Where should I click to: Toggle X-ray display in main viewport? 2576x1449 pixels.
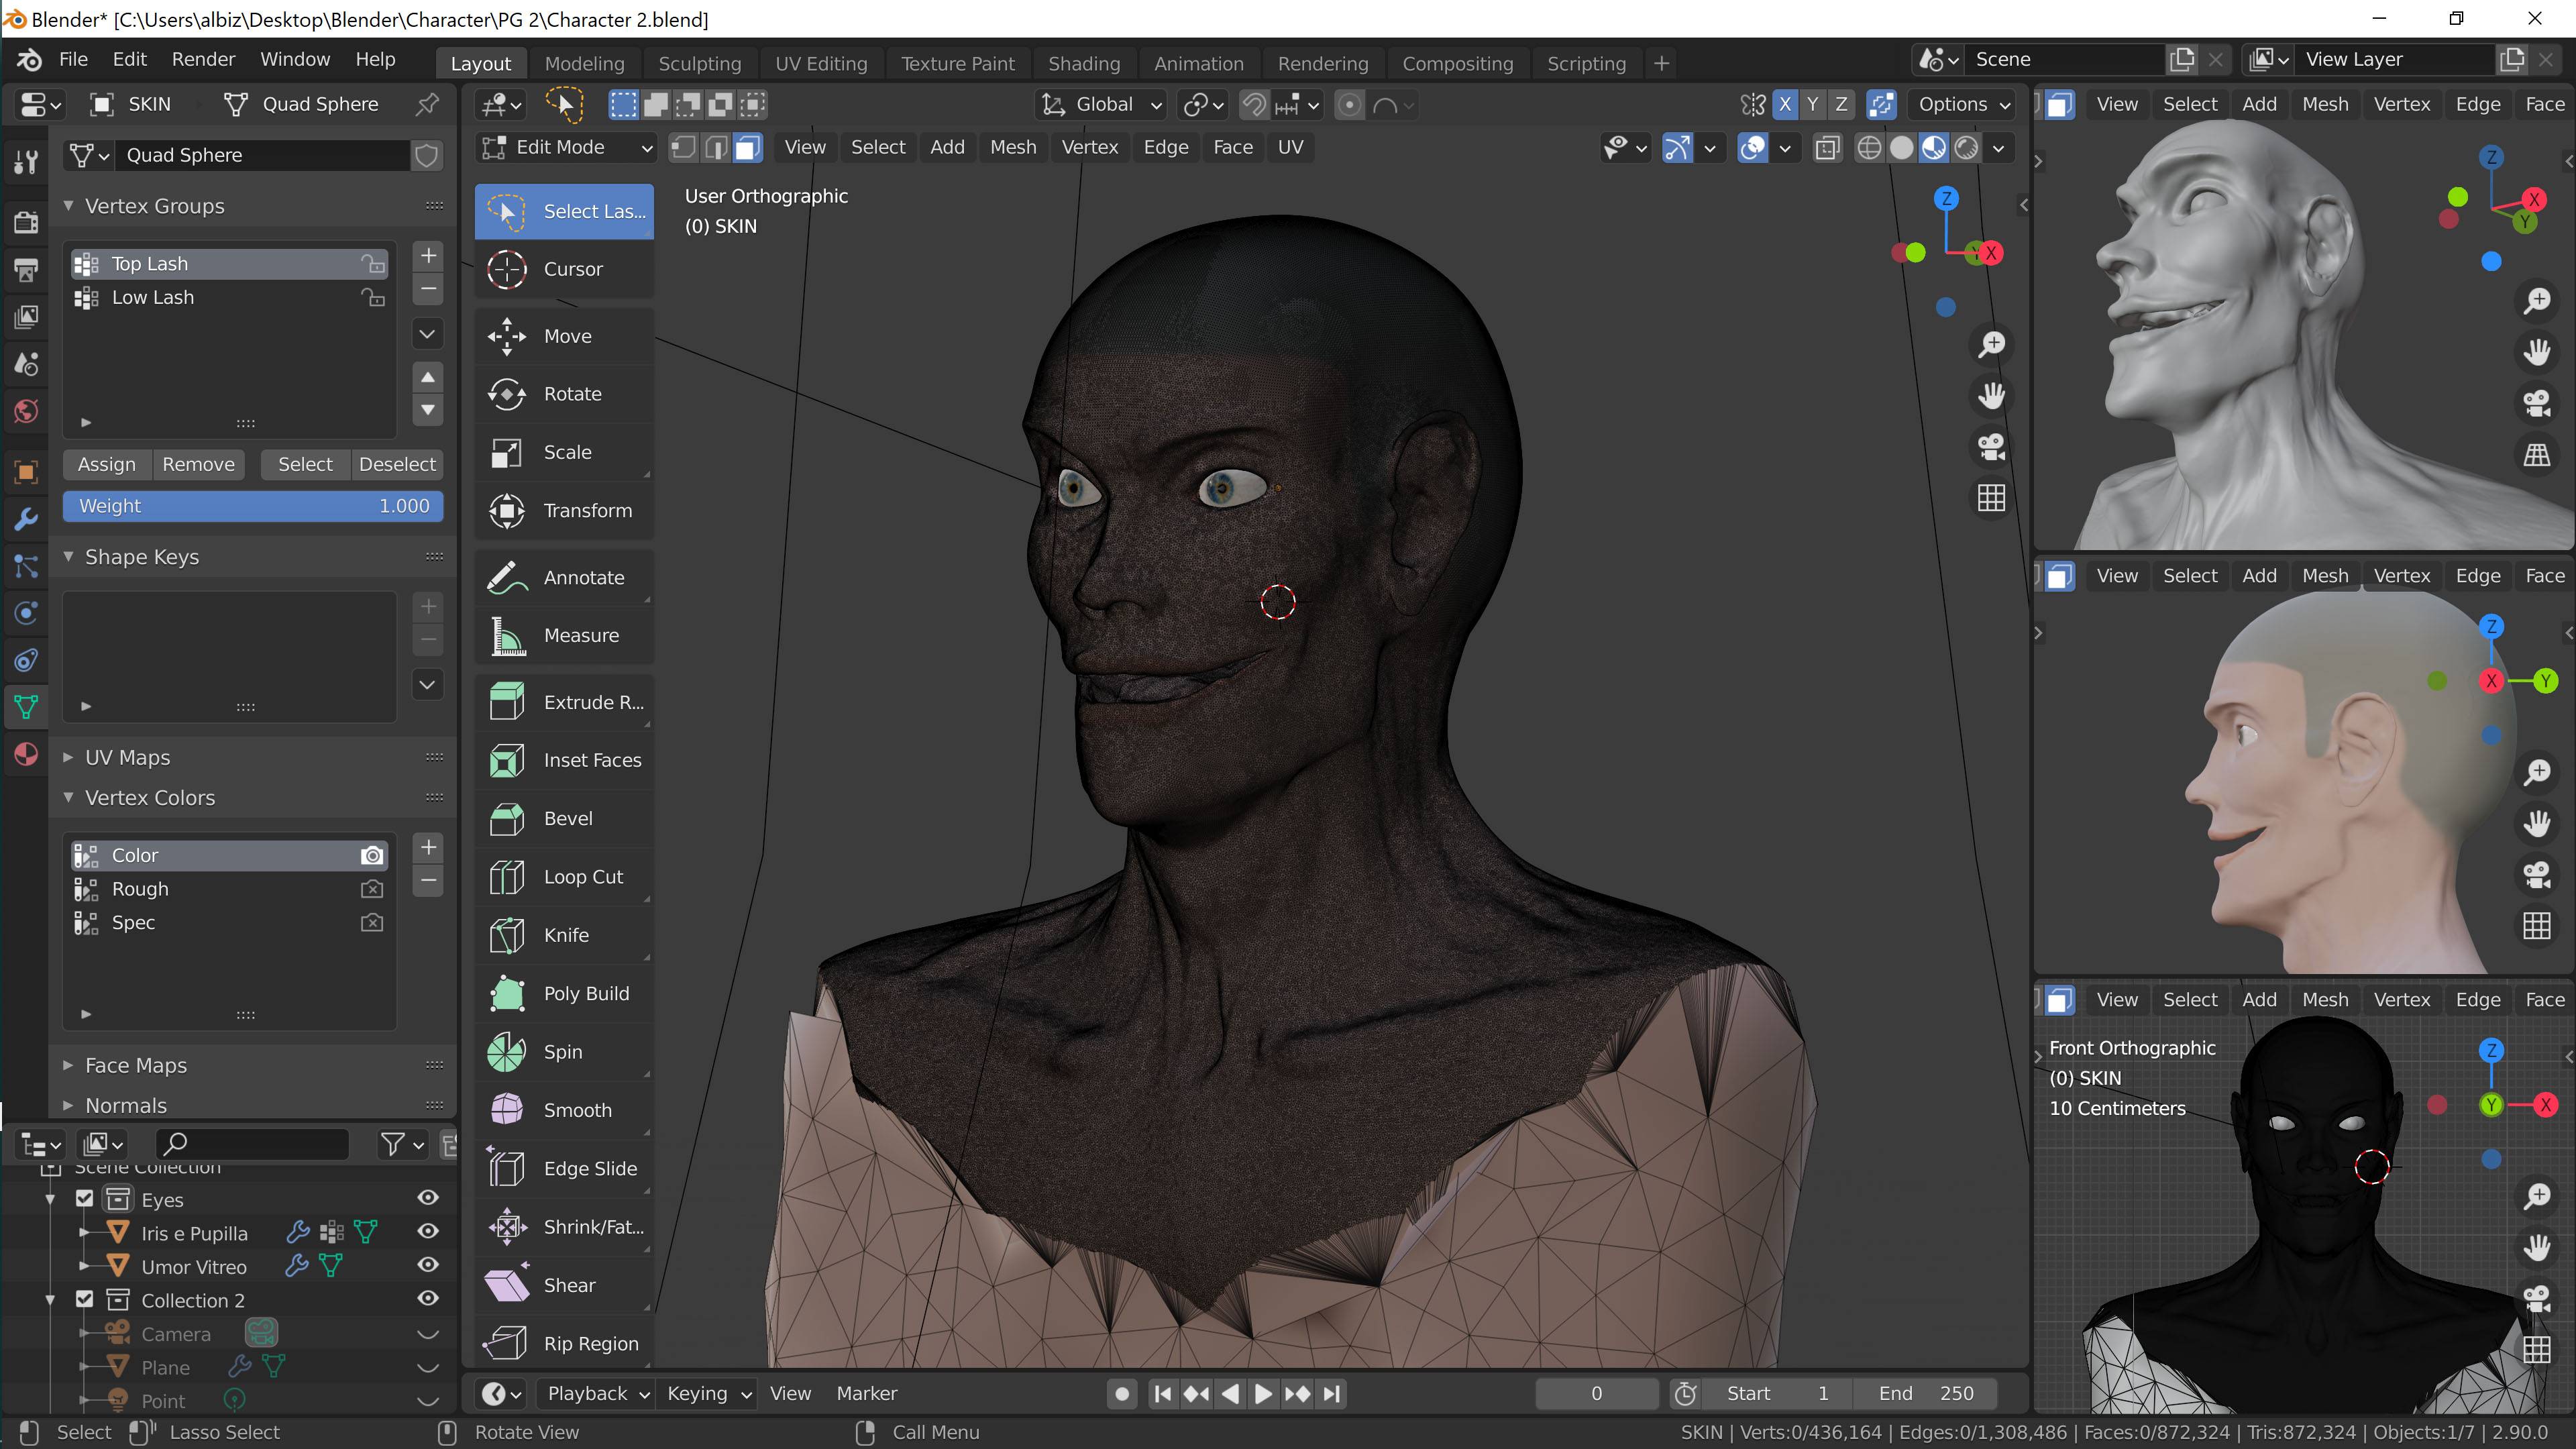point(1827,148)
